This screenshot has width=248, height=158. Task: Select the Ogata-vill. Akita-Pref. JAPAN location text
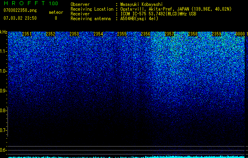176,9
